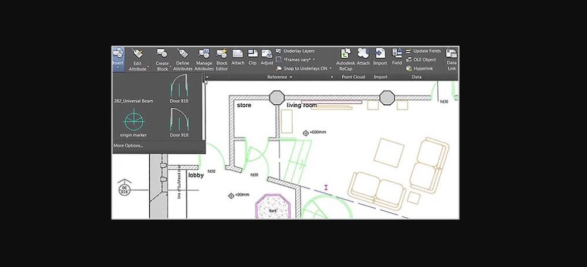587x267 pixels.
Task: Pick the origin marker block thumbnail
Action: point(133,122)
